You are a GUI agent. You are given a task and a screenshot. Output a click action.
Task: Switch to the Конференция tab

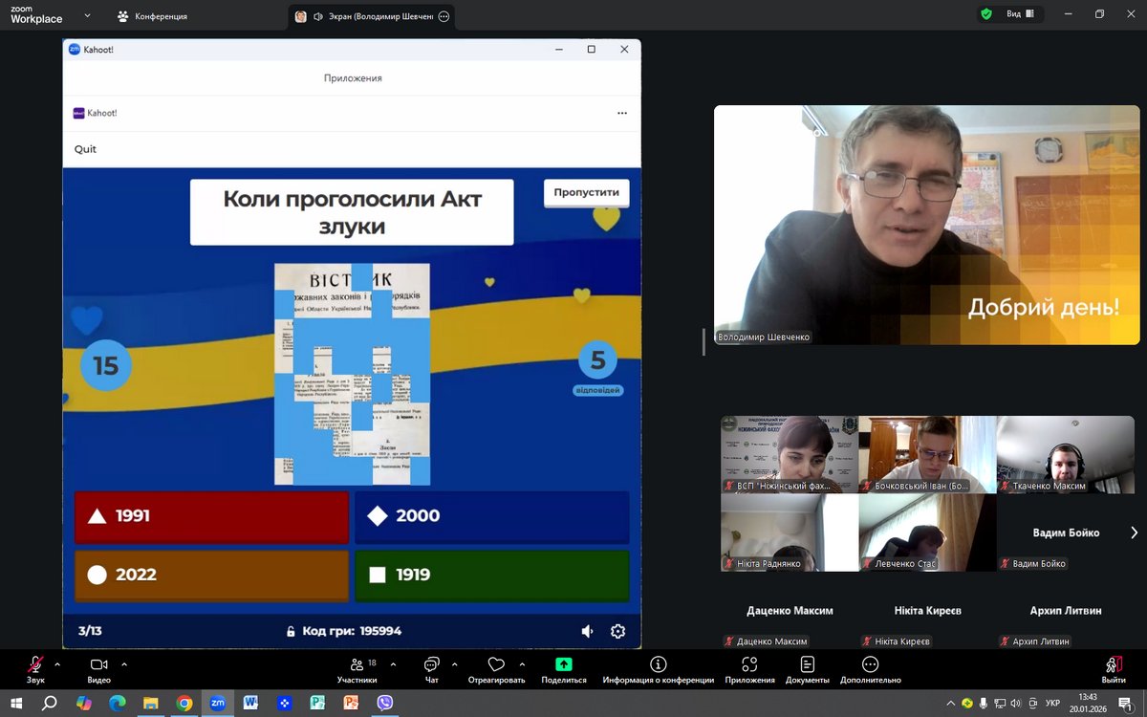[153, 16]
